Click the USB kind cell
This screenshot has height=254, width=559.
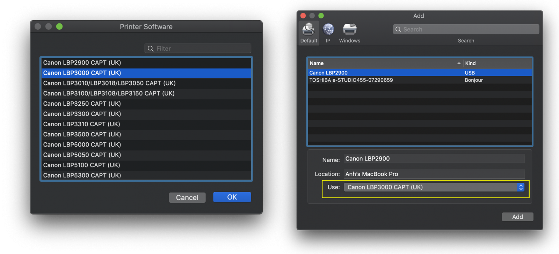pos(470,73)
